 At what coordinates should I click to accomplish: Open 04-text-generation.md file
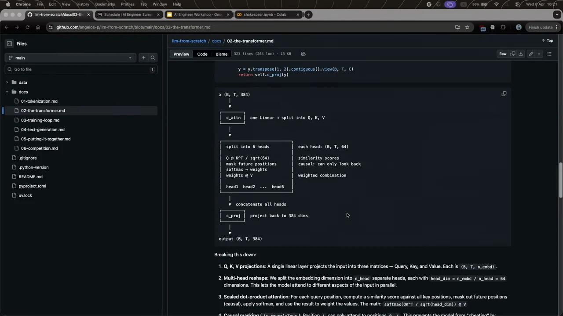pyautogui.click(x=43, y=129)
